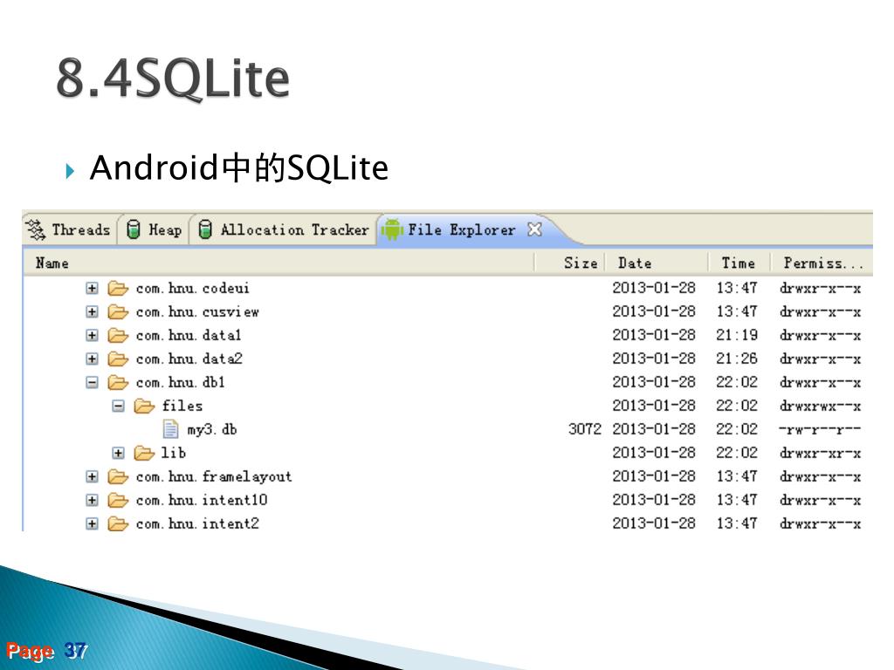Screen dimensions: 894x670
Task: Click the drwxrwx--x permission of files folder
Action: pyautogui.click(x=820, y=407)
